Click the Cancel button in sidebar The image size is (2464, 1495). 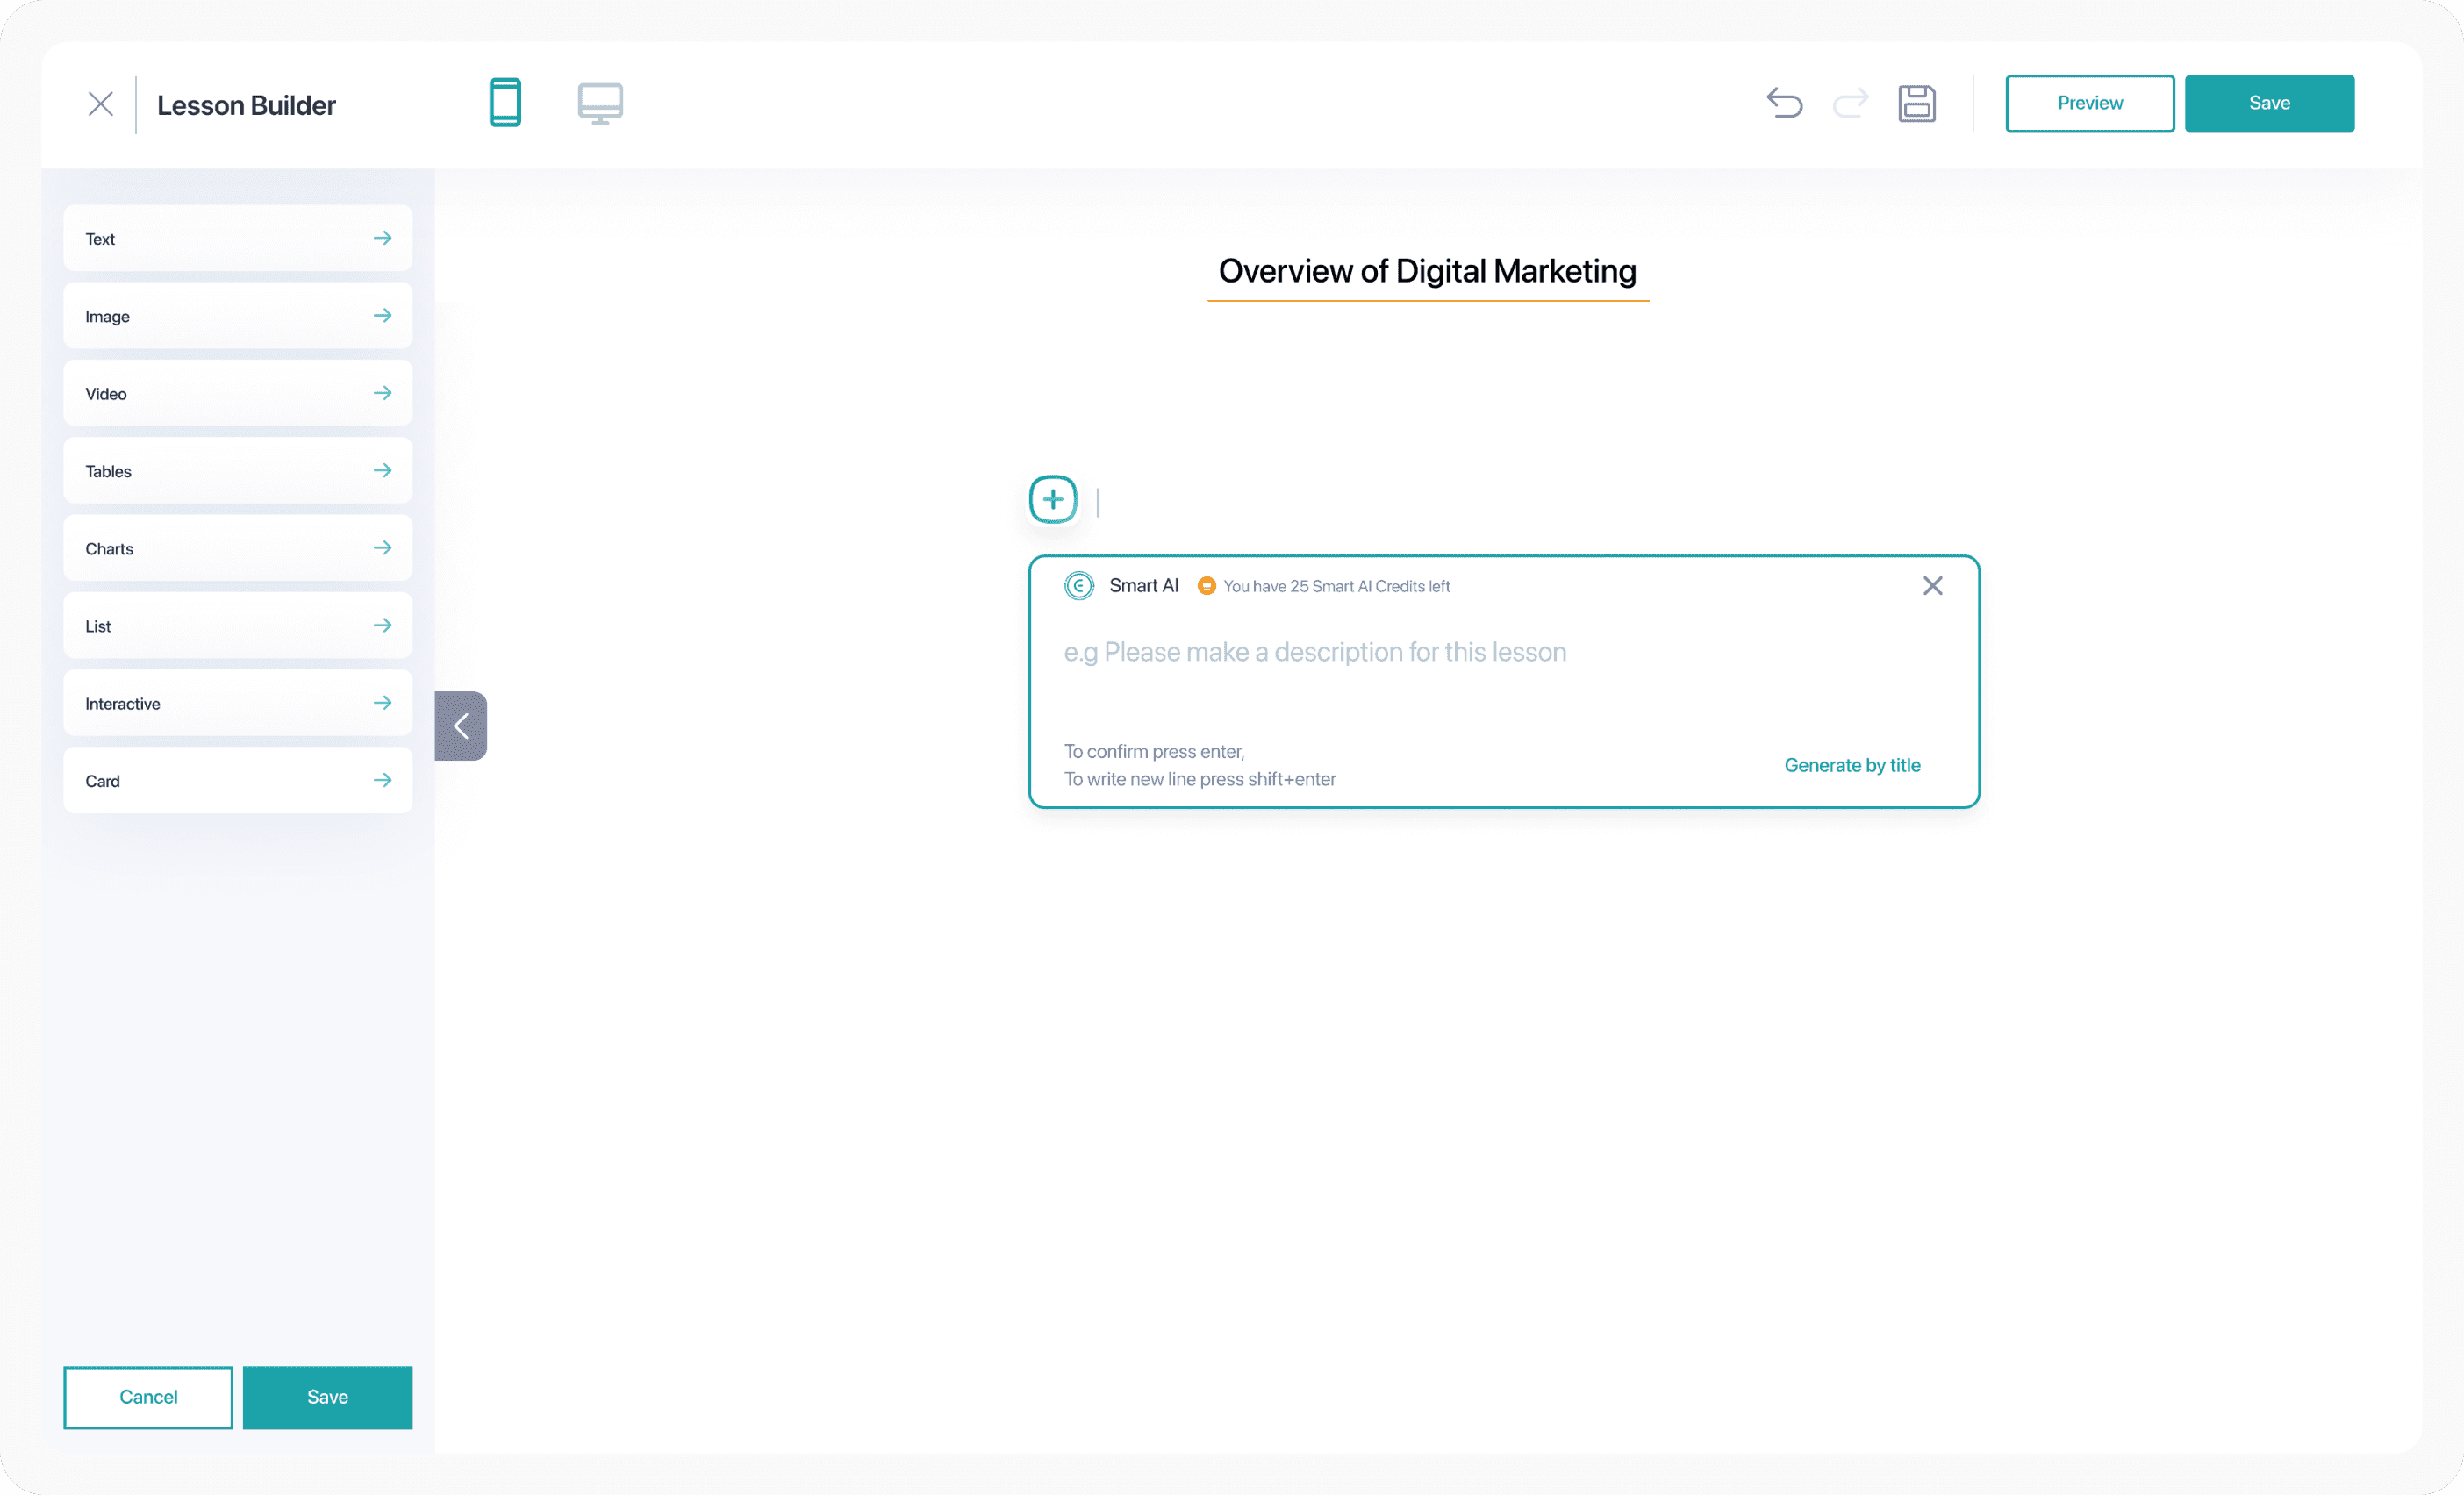coord(148,1397)
